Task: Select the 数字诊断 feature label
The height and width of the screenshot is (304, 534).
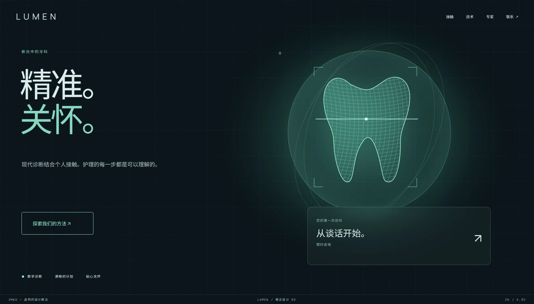Action: point(34,277)
